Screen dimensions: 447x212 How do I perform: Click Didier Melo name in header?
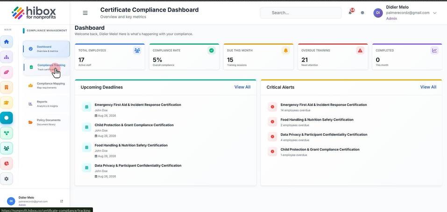coord(397,7)
